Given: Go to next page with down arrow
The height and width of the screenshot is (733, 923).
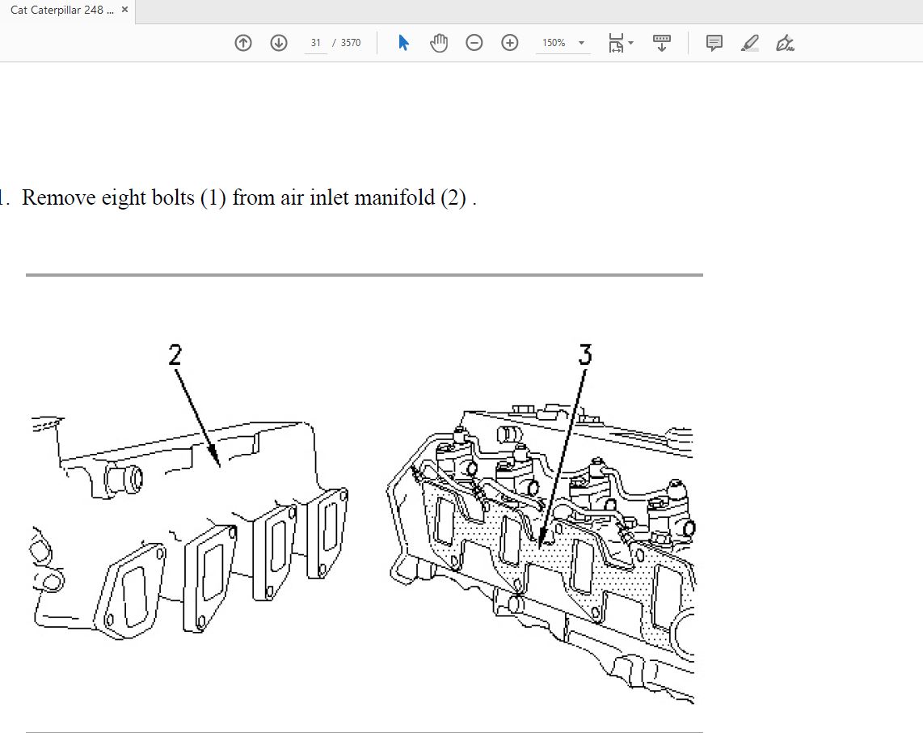Looking at the screenshot, I should click(279, 43).
